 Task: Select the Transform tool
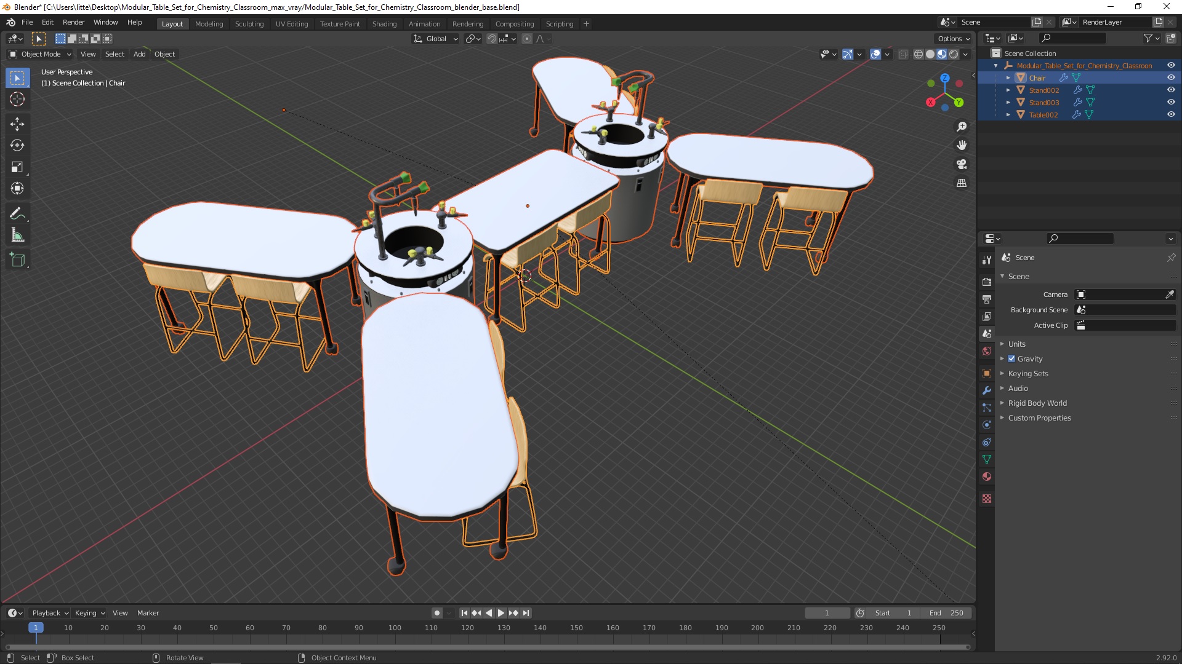(17, 189)
